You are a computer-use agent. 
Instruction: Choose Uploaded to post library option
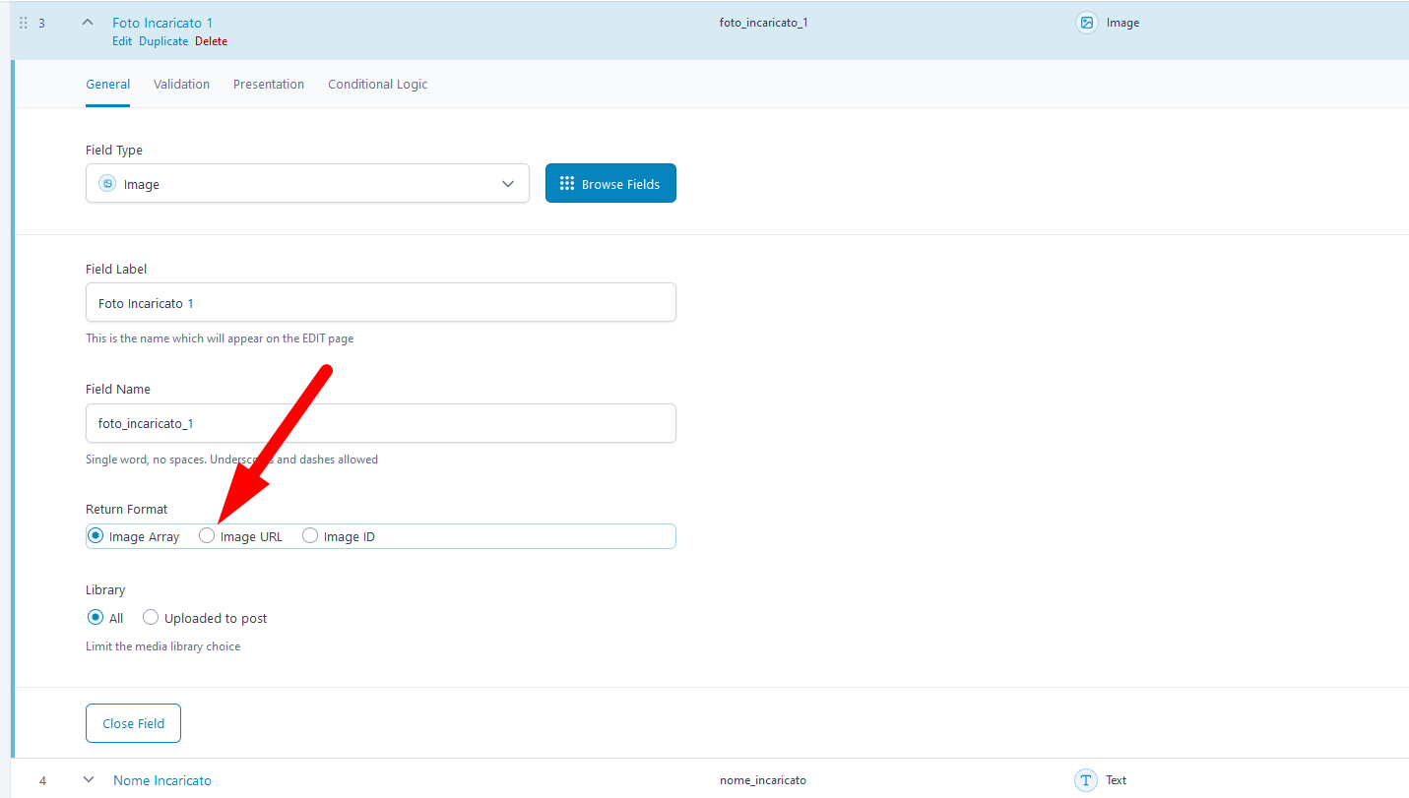(151, 618)
